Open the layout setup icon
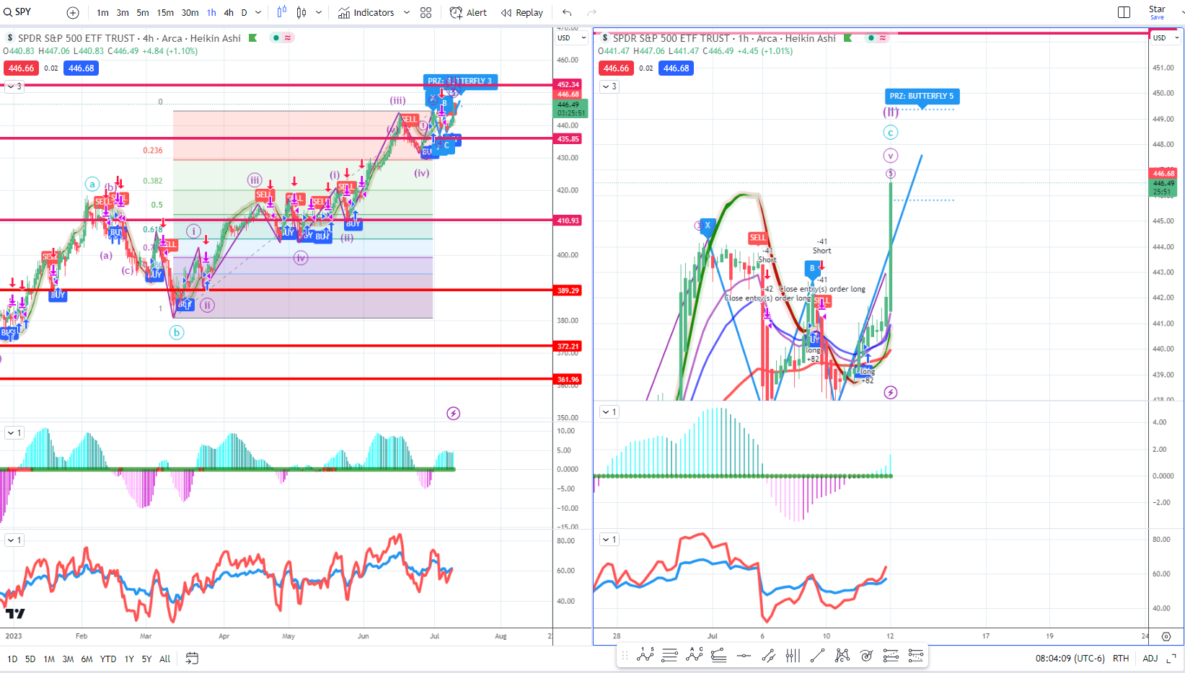Viewport: 1185px width, 673px height. [1124, 12]
